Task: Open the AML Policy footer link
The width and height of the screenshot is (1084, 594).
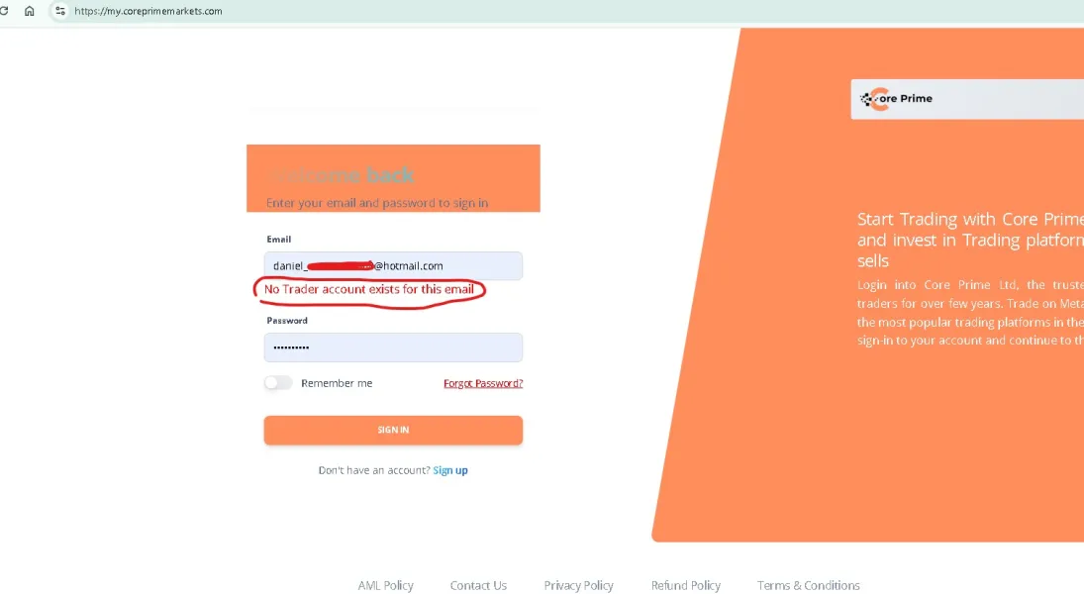Action: (x=385, y=585)
